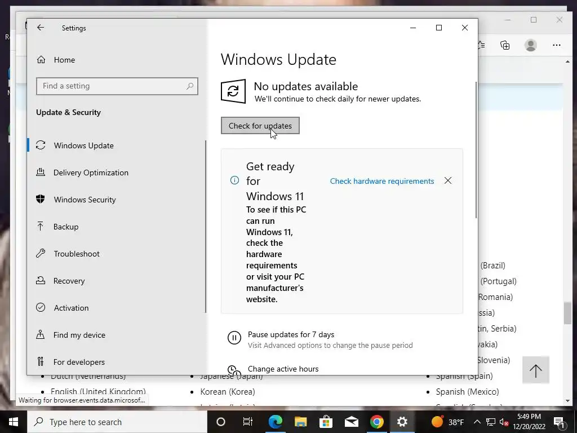
Task: Click the Settings sidebar scrollbar
Action: point(206,227)
